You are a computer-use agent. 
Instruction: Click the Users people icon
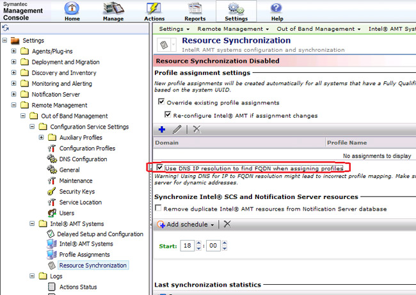coord(52,213)
